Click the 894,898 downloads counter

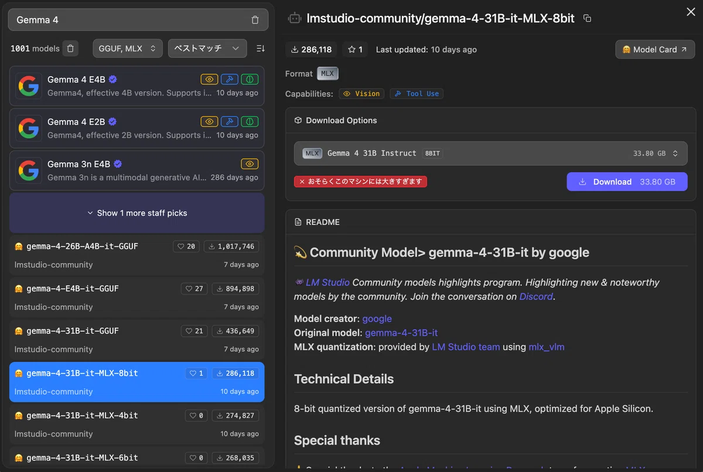pyautogui.click(x=236, y=289)
